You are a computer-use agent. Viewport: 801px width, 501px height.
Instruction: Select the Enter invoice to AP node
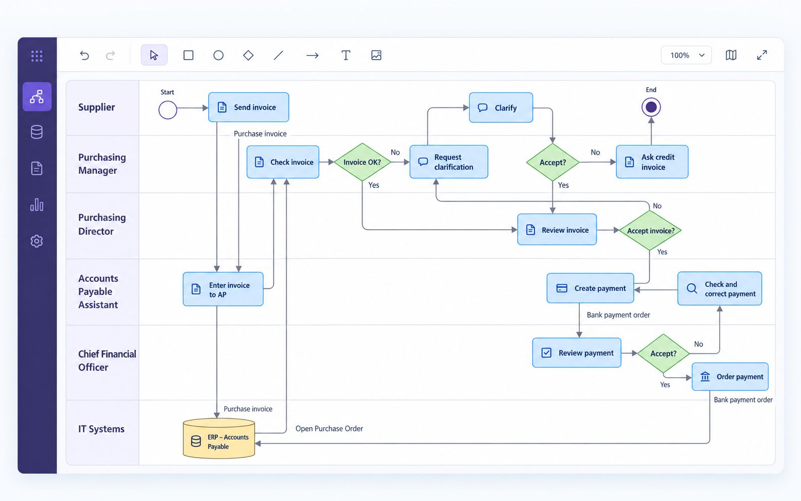pyautogui.click(x=223, y=289)
